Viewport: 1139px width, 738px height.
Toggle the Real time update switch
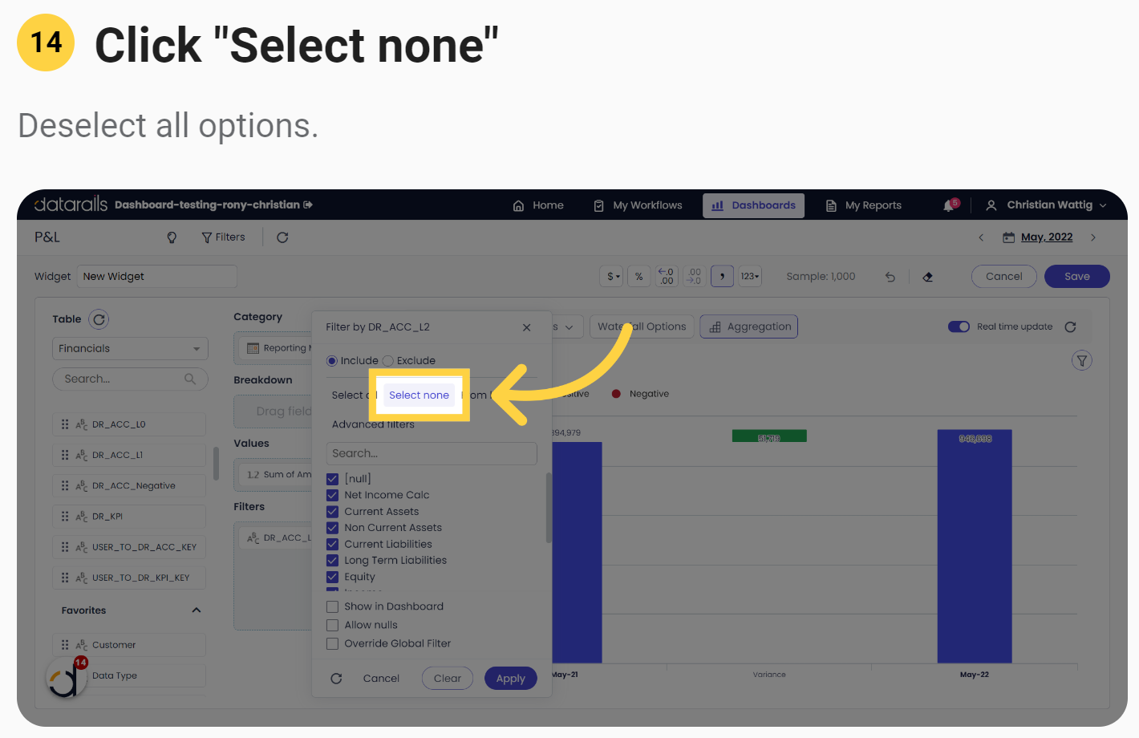pos(959,326)
